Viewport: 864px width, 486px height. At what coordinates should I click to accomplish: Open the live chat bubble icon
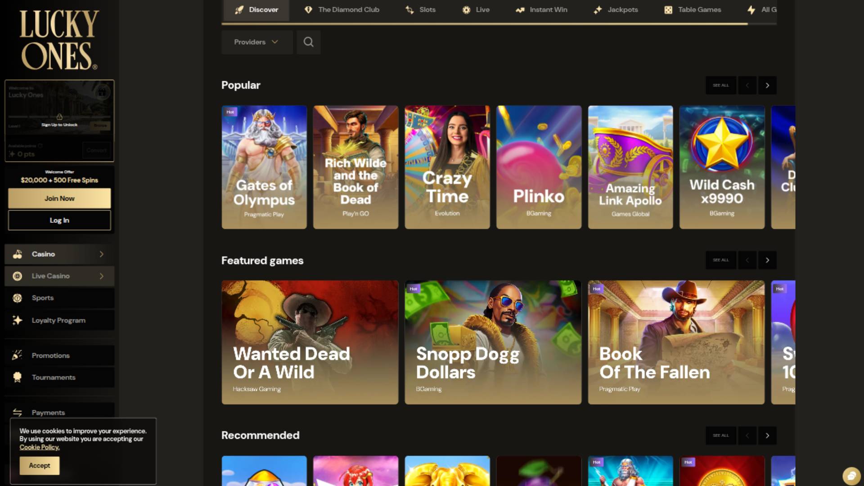851,476
